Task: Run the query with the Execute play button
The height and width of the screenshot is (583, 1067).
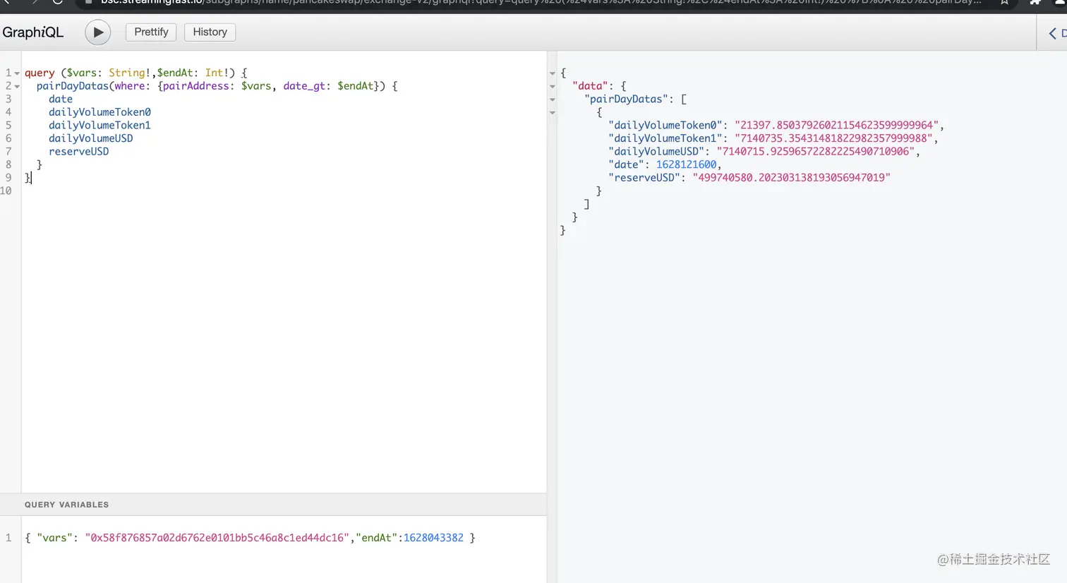Action: click(98, 32)
